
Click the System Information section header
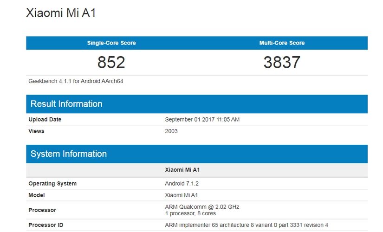(69, 154)
